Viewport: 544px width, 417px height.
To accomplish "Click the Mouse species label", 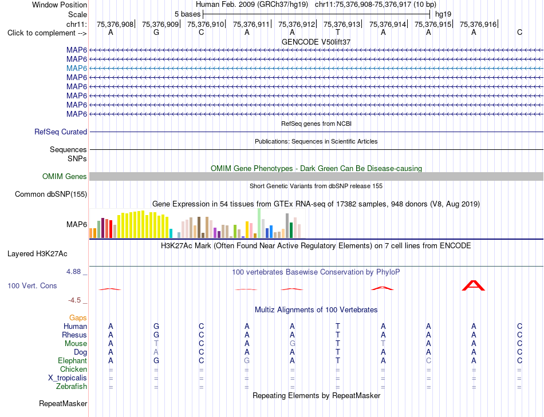I will [x=76, y=344].
